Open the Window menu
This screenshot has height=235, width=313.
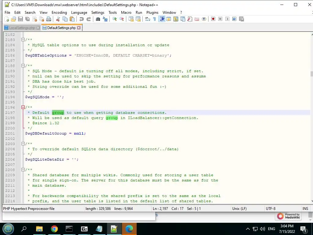169,12
